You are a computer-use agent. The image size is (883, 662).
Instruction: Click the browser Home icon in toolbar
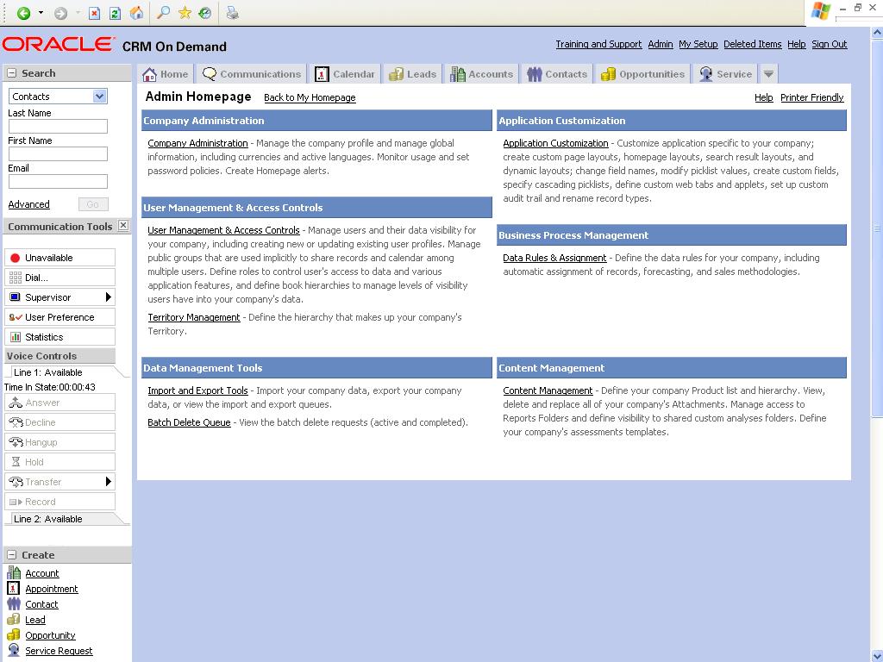(x=136, y=13)
